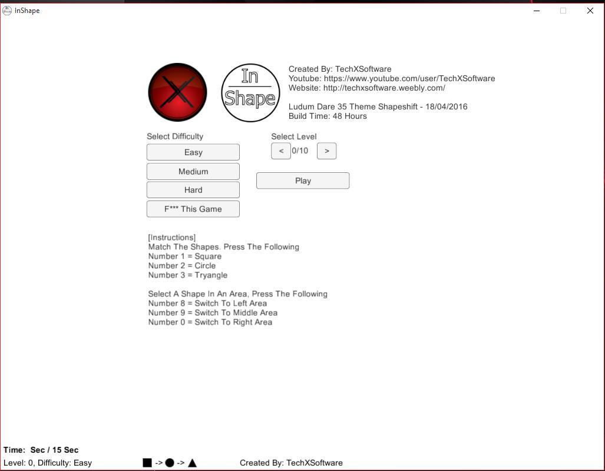Click the black triangle shape icon
The width and height of the screenshot is (605, 471).
(192, 463)
